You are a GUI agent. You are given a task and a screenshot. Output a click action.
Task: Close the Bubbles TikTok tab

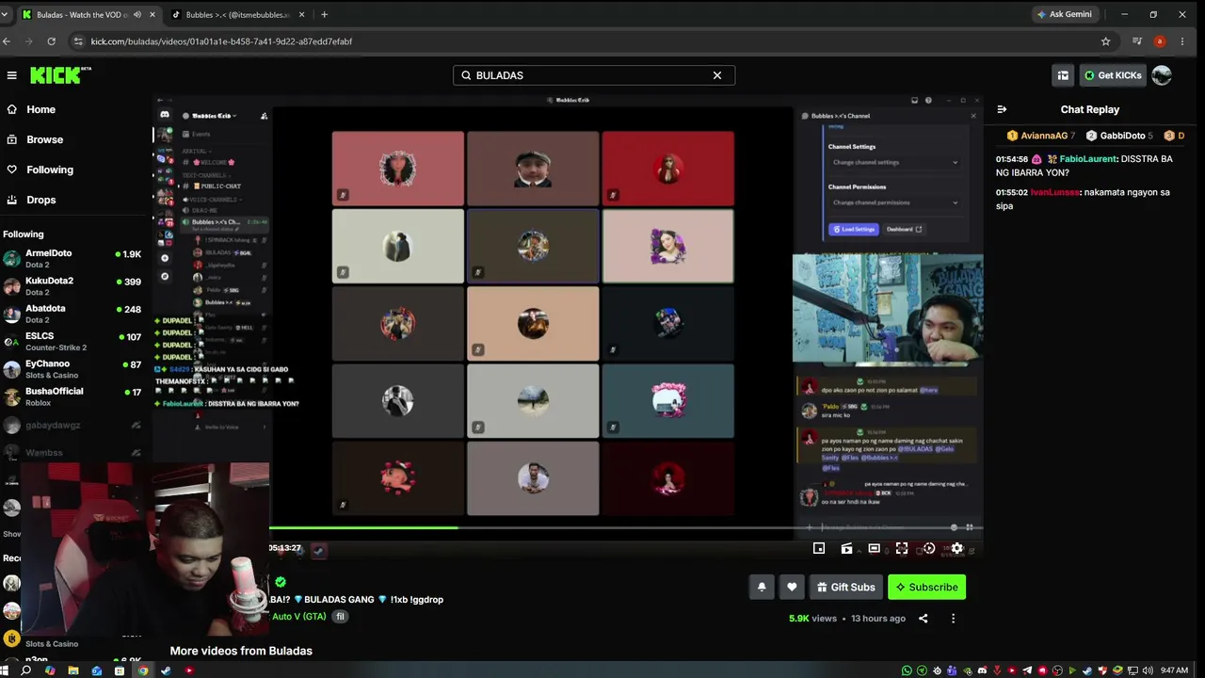[x=300, y=15]
